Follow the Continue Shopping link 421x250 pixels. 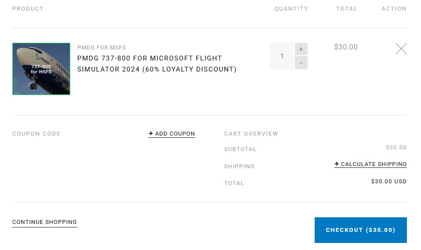45,222
